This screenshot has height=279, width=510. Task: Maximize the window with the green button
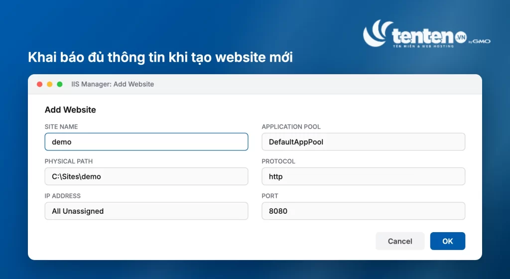(60, 84)
